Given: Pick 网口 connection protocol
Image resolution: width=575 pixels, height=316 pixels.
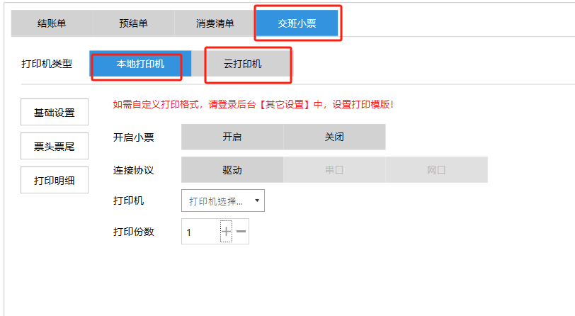Looking at the screenshot, I should point(436,170).
